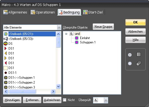Switch to the Operationen tab
The height and width of the screenshot is (107, 149).
[x=43, y=12]
